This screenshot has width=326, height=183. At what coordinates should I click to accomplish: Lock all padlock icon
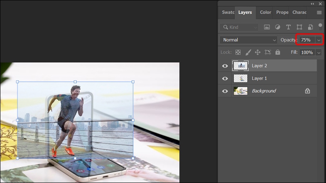pos(278,52)
